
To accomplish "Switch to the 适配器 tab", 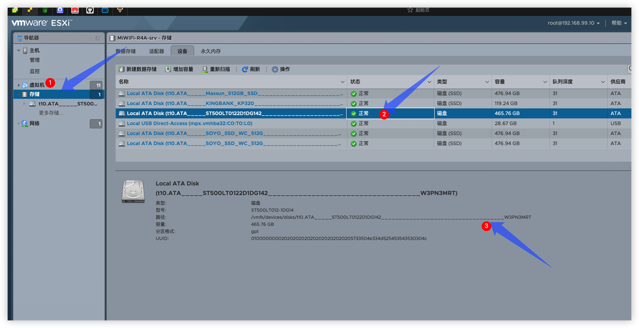I will click(157, 51).
